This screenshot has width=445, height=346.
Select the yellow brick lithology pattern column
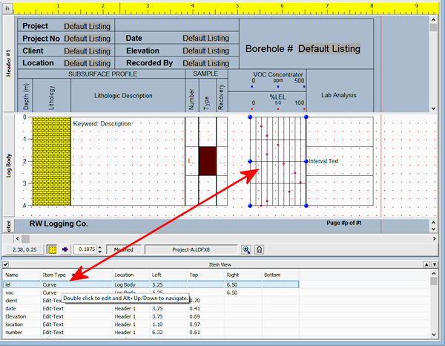52,160
